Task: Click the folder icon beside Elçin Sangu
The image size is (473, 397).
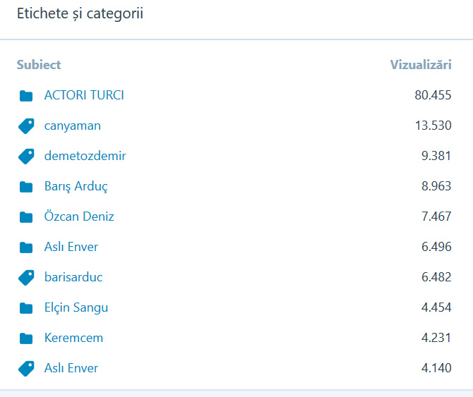Action: coord(26,308)
